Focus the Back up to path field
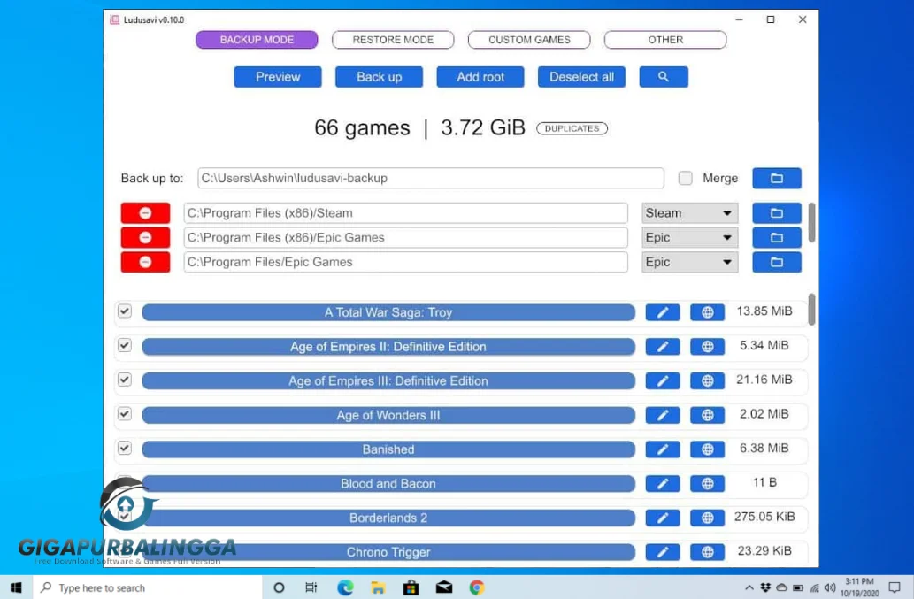914x599 pixels. [431, 179]
